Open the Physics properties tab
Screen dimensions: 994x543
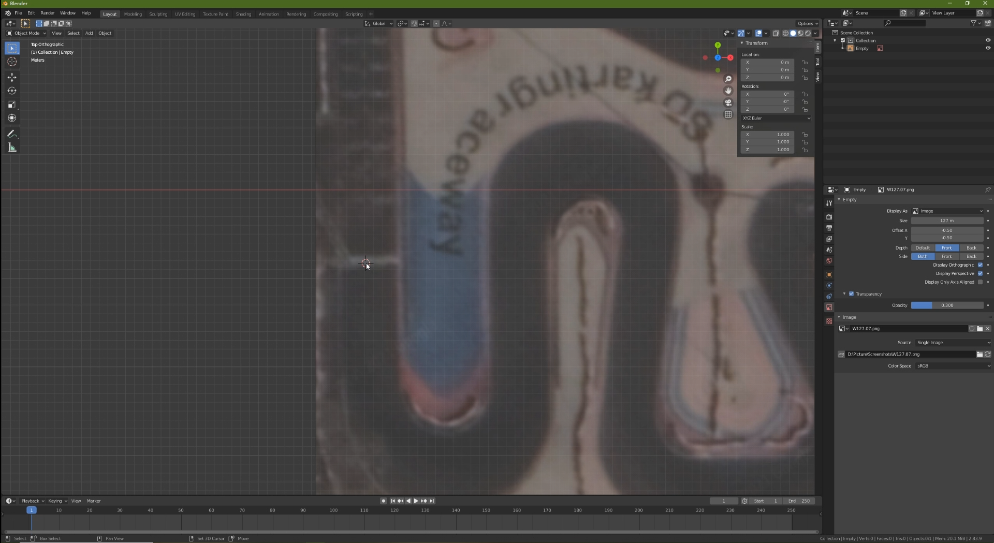pyautogui.click(x=829, y=285)
